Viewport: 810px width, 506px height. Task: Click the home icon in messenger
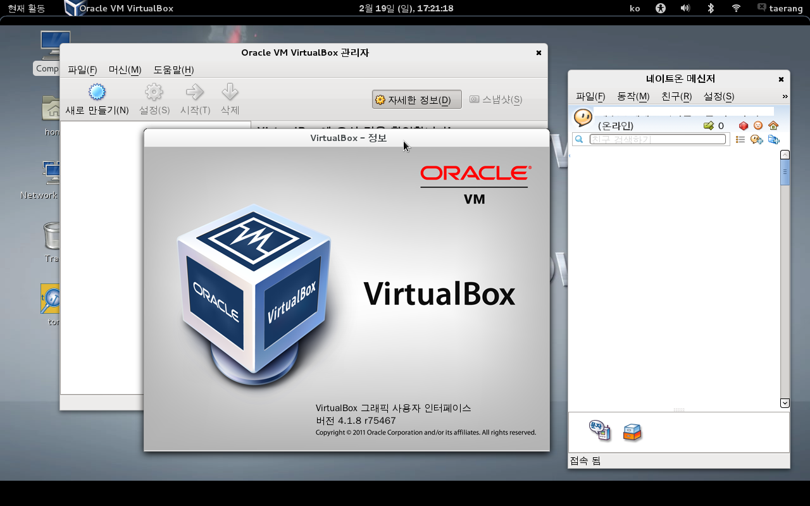point(773,126)
